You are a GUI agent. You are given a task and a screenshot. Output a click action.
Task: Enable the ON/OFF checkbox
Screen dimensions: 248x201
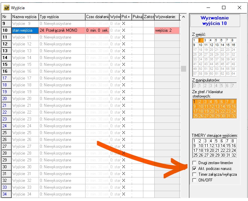(x=195, y=180)
